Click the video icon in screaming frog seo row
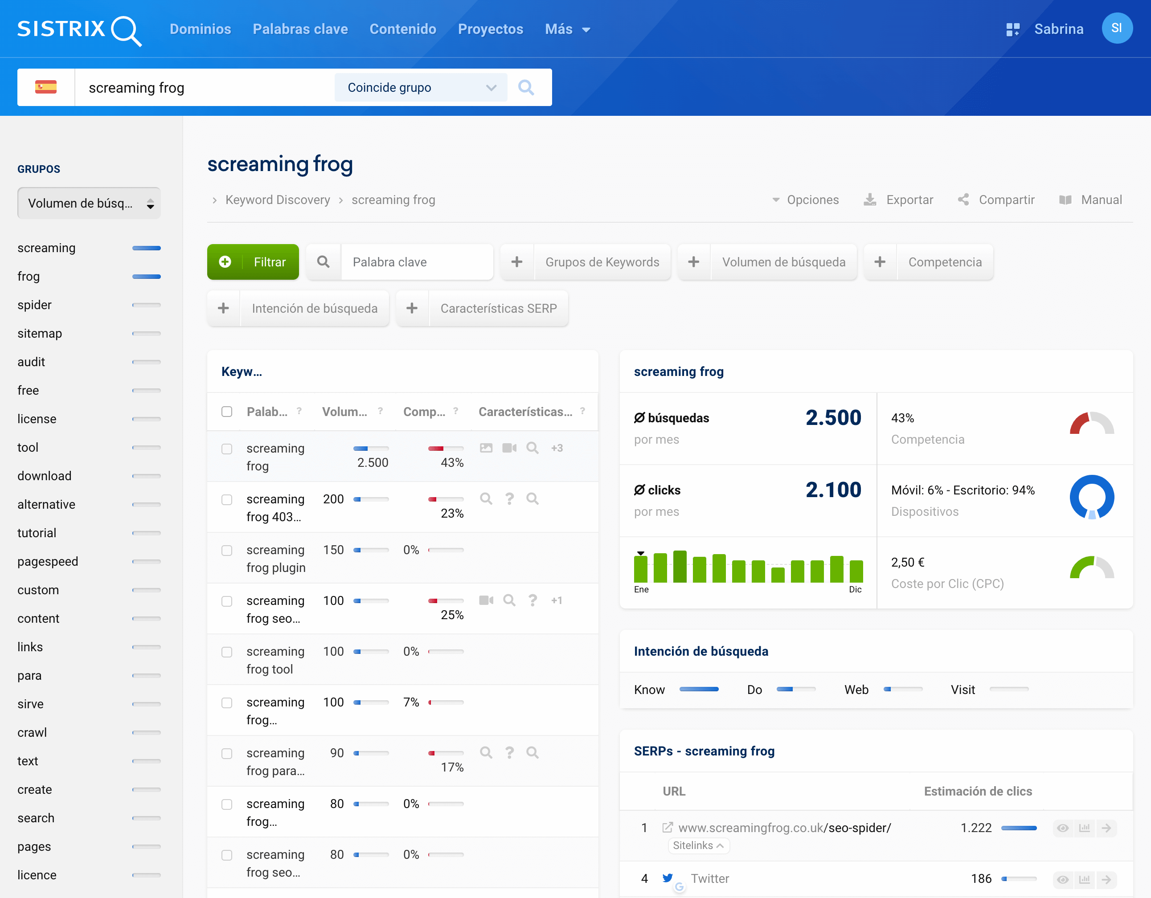The image size is (1151, 898). pos(486,600)
